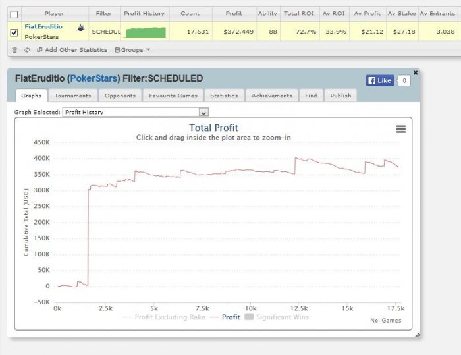Click the Facebook Like button
Viewport: 461px width, 355px height.
(380, 80)
